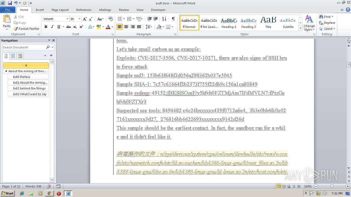Click Replace in Editing group
The height and width of the screenshot is (197, 351).
327,23
